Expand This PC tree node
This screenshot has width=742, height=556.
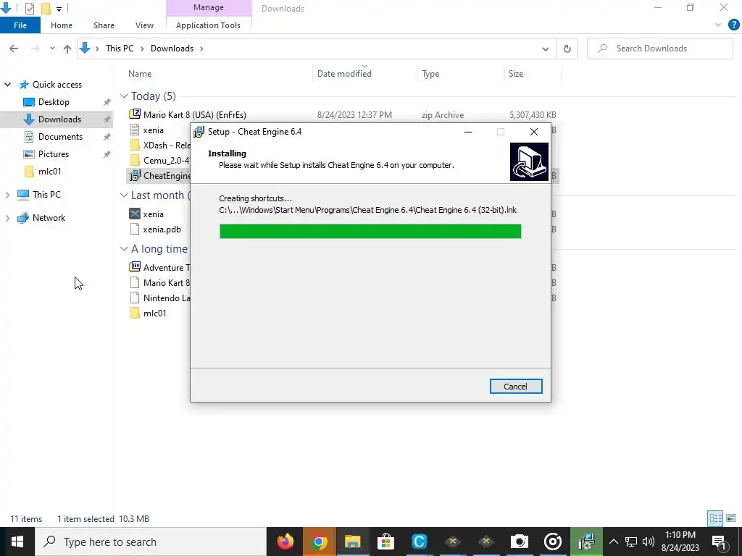7,195
